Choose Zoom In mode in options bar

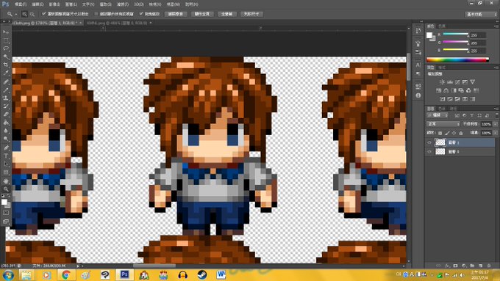point(24,14)
